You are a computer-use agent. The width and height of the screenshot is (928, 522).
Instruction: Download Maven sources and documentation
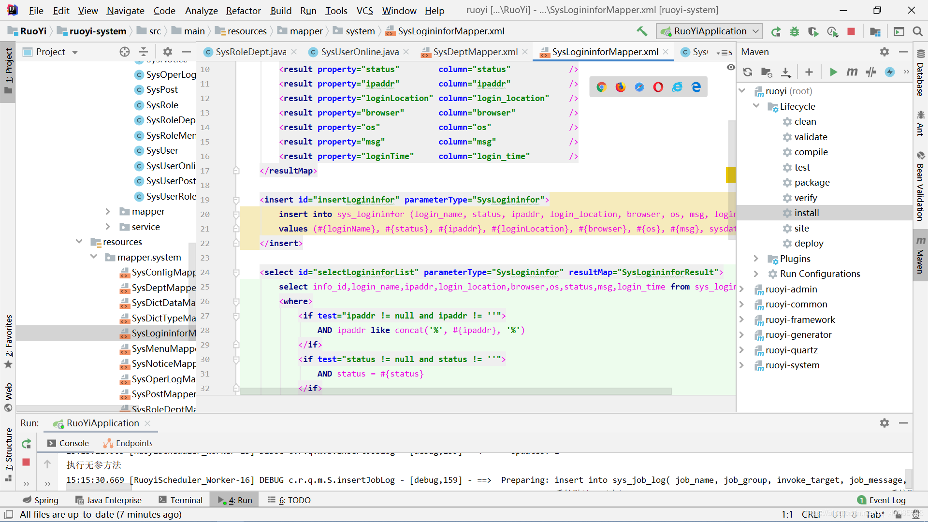point(786,72)
